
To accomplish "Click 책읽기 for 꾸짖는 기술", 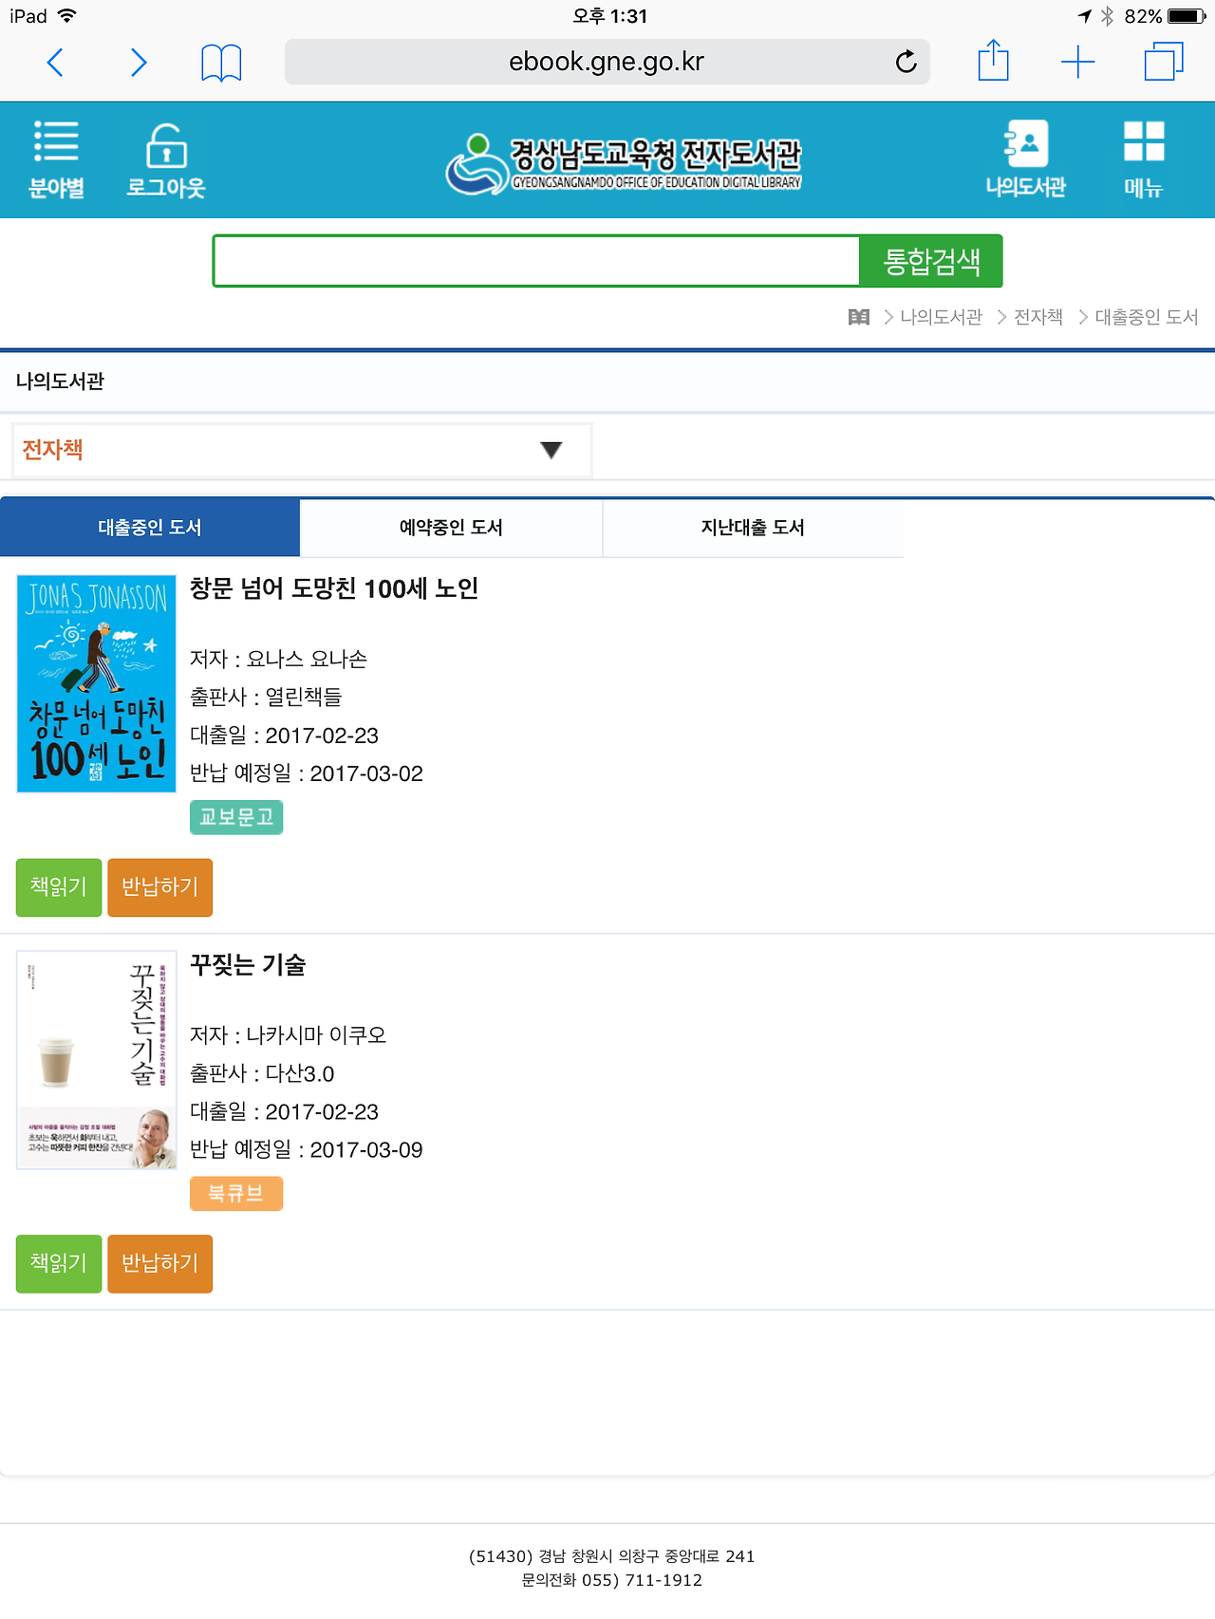I will [59, 1263].
